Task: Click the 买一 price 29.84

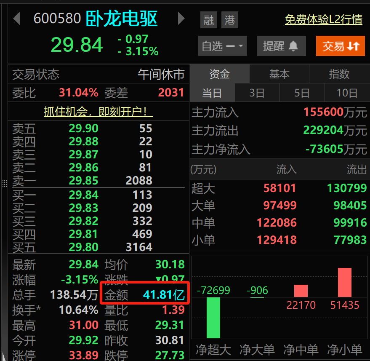Action: pyautogui.click(x=83, y=195)
